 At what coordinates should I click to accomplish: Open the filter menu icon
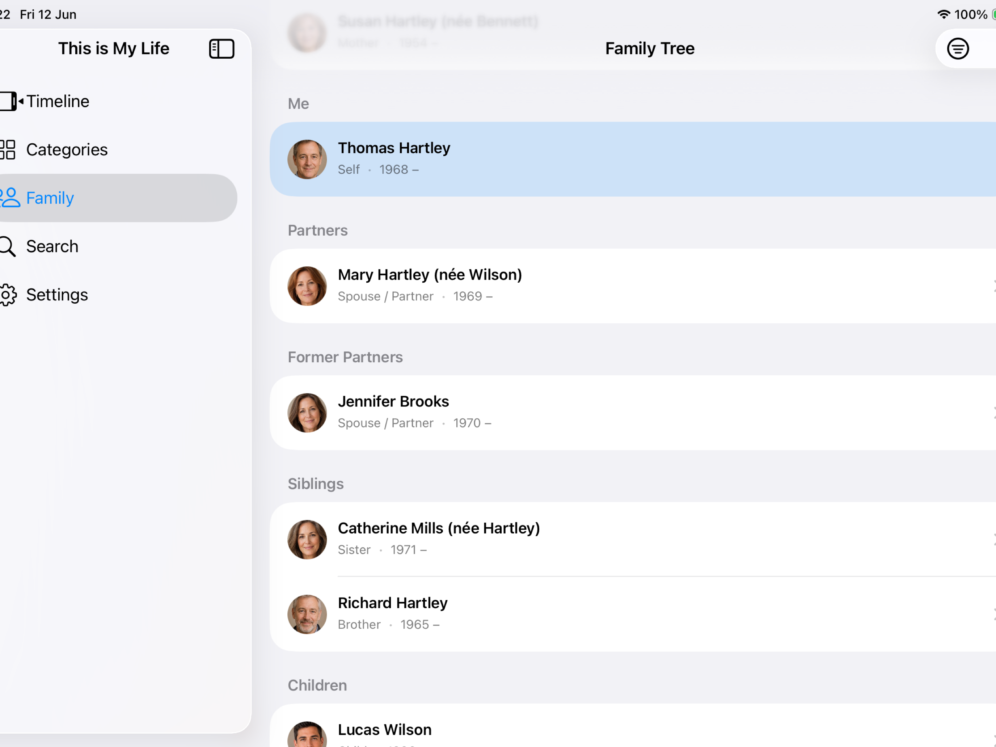point(957,48)
